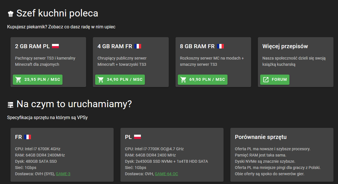Click the Szef kuchni poleca section heading

tap(57, 13)
